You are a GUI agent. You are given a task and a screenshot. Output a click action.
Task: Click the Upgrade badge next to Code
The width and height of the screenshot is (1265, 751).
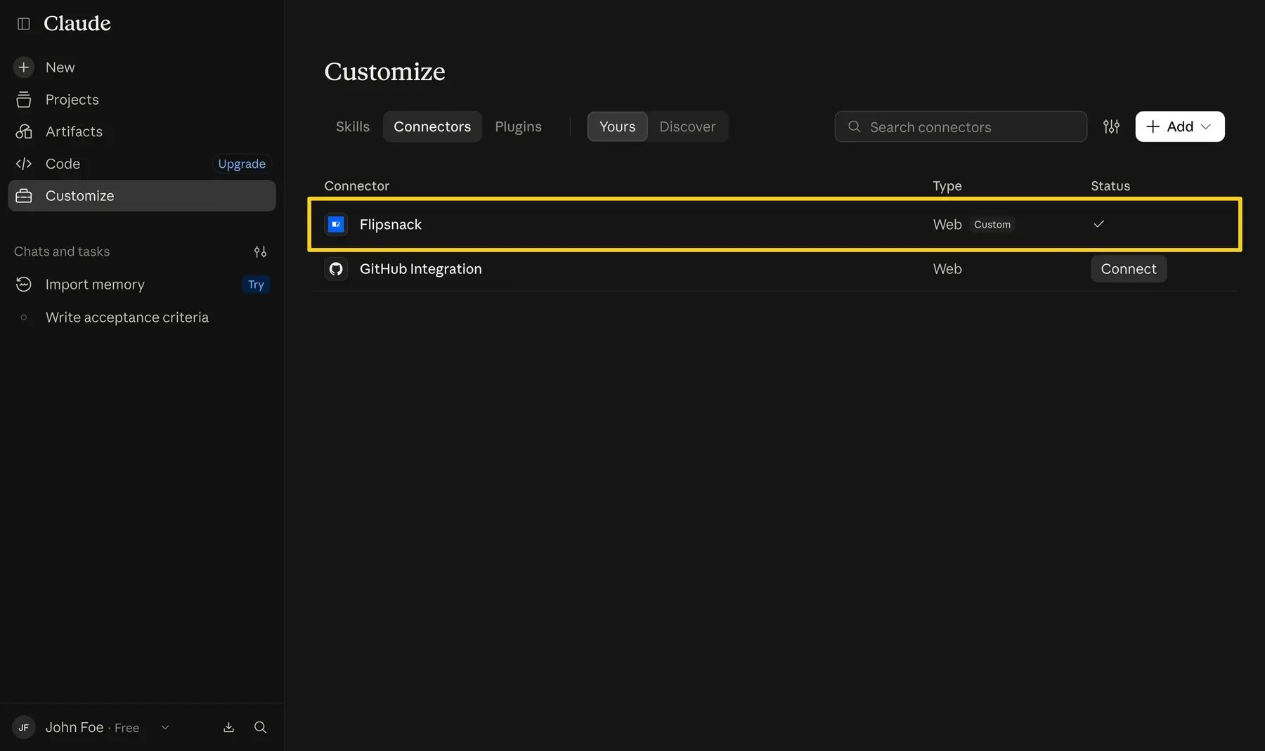pos(242,164)
